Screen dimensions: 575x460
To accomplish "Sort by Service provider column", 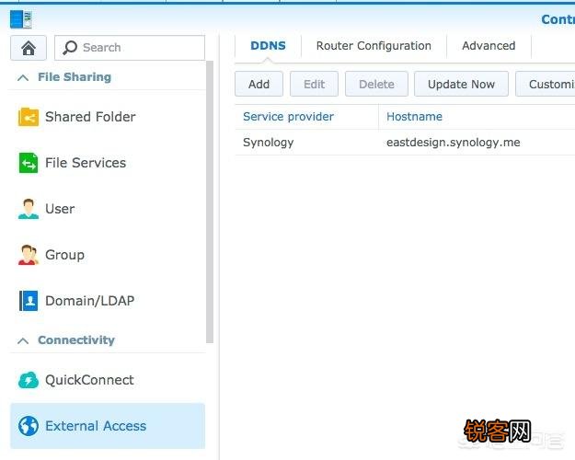I will pyautogui.click(x=306, y=117).
